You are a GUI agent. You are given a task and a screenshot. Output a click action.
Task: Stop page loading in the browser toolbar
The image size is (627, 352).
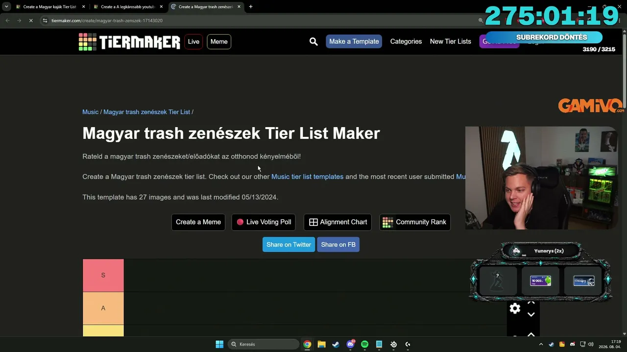(x=30, y=21)
